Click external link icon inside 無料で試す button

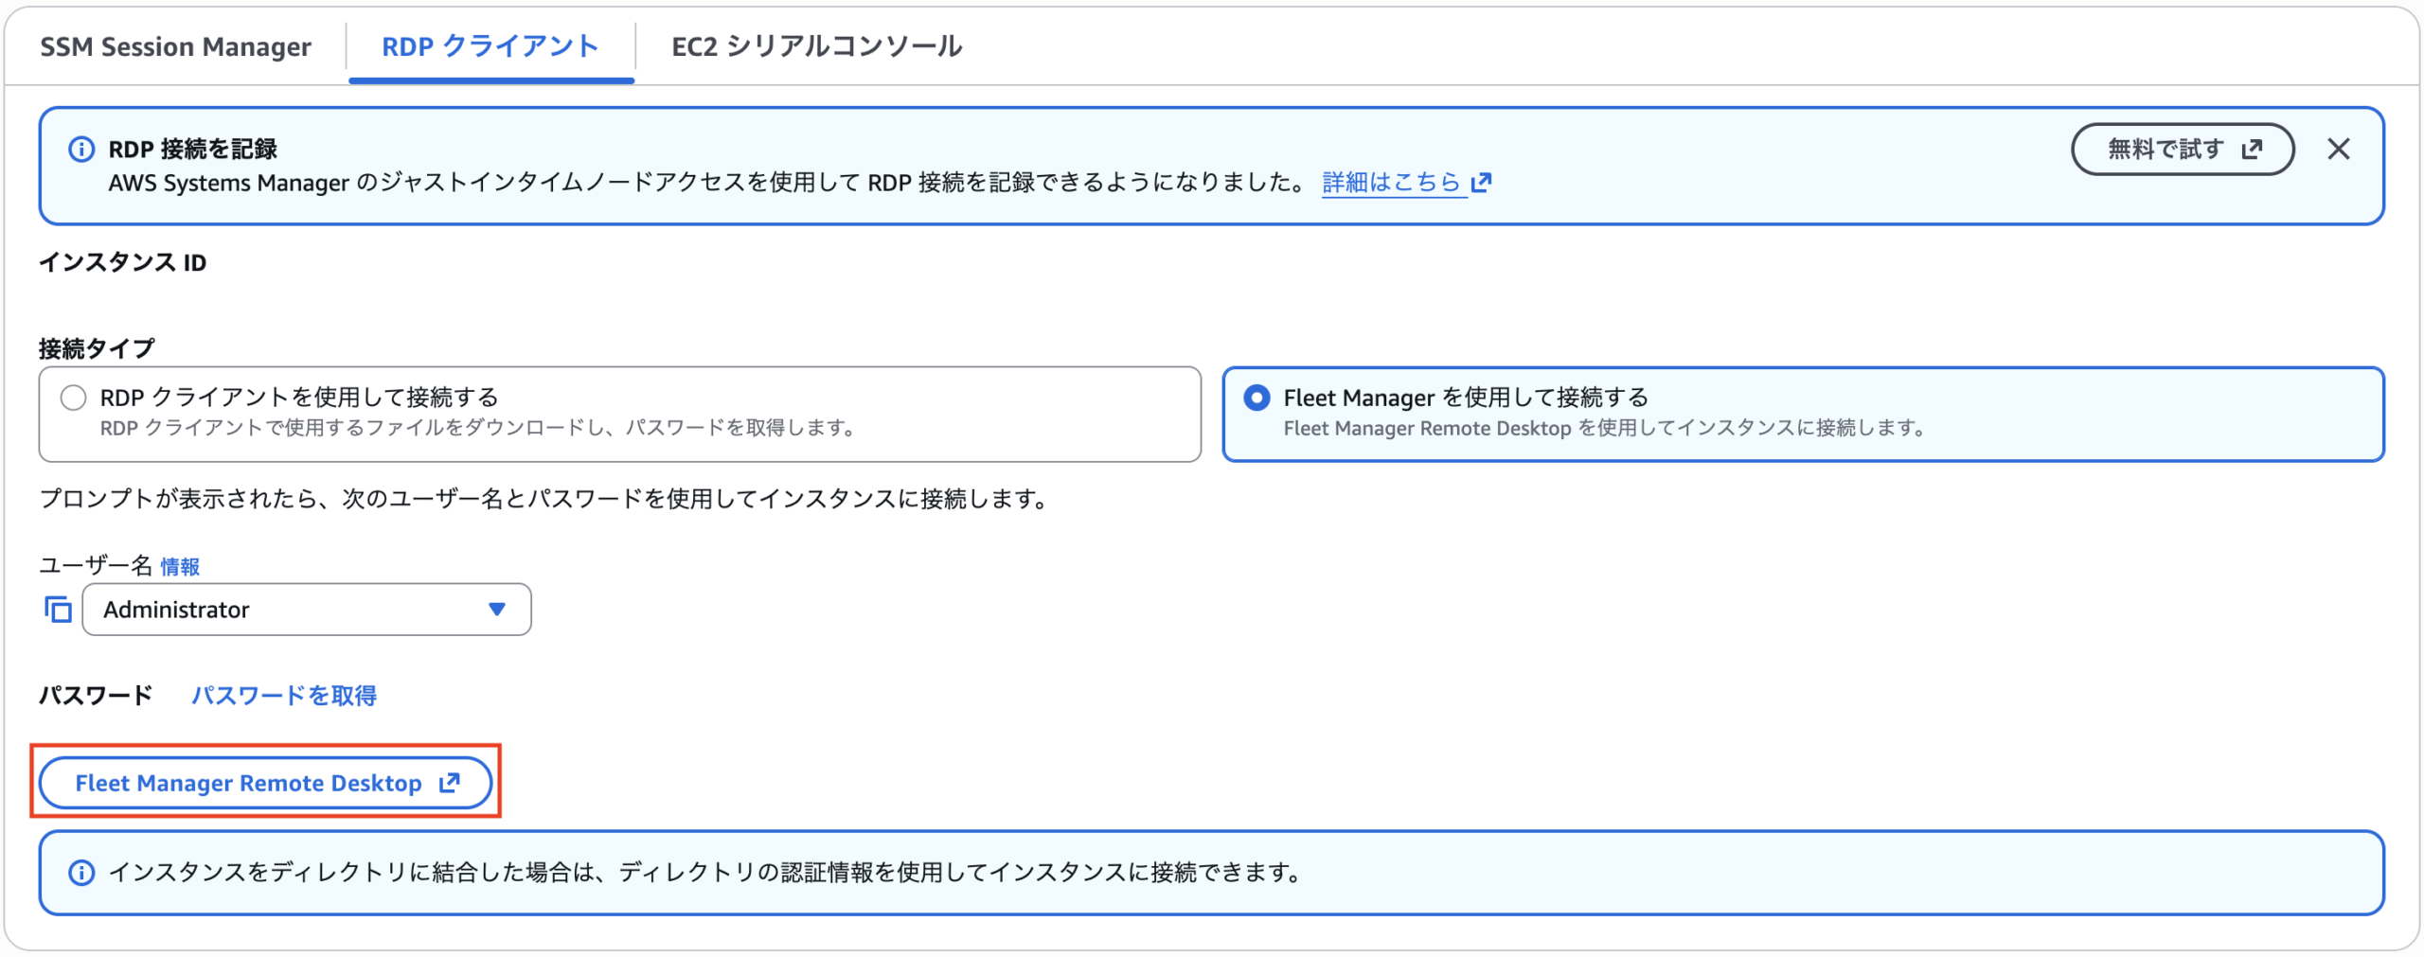pyautogui.click(x=2253, y=150)
